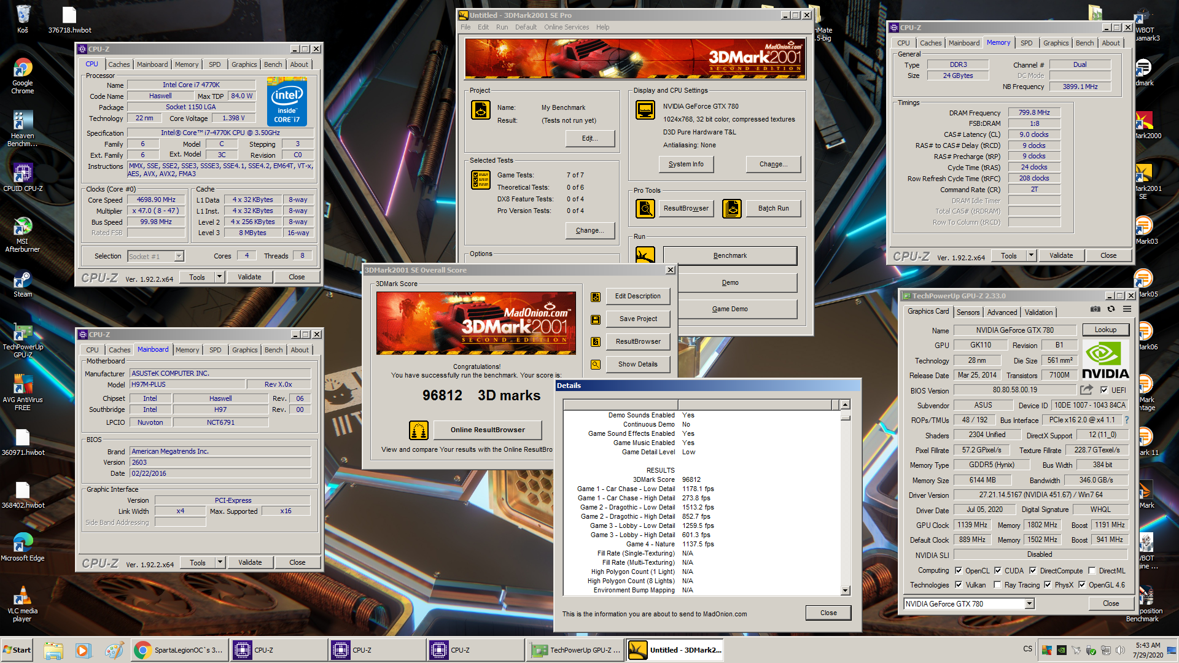Click the System Info button
This screenshot has height=663, width=1179.
point(686,165)
